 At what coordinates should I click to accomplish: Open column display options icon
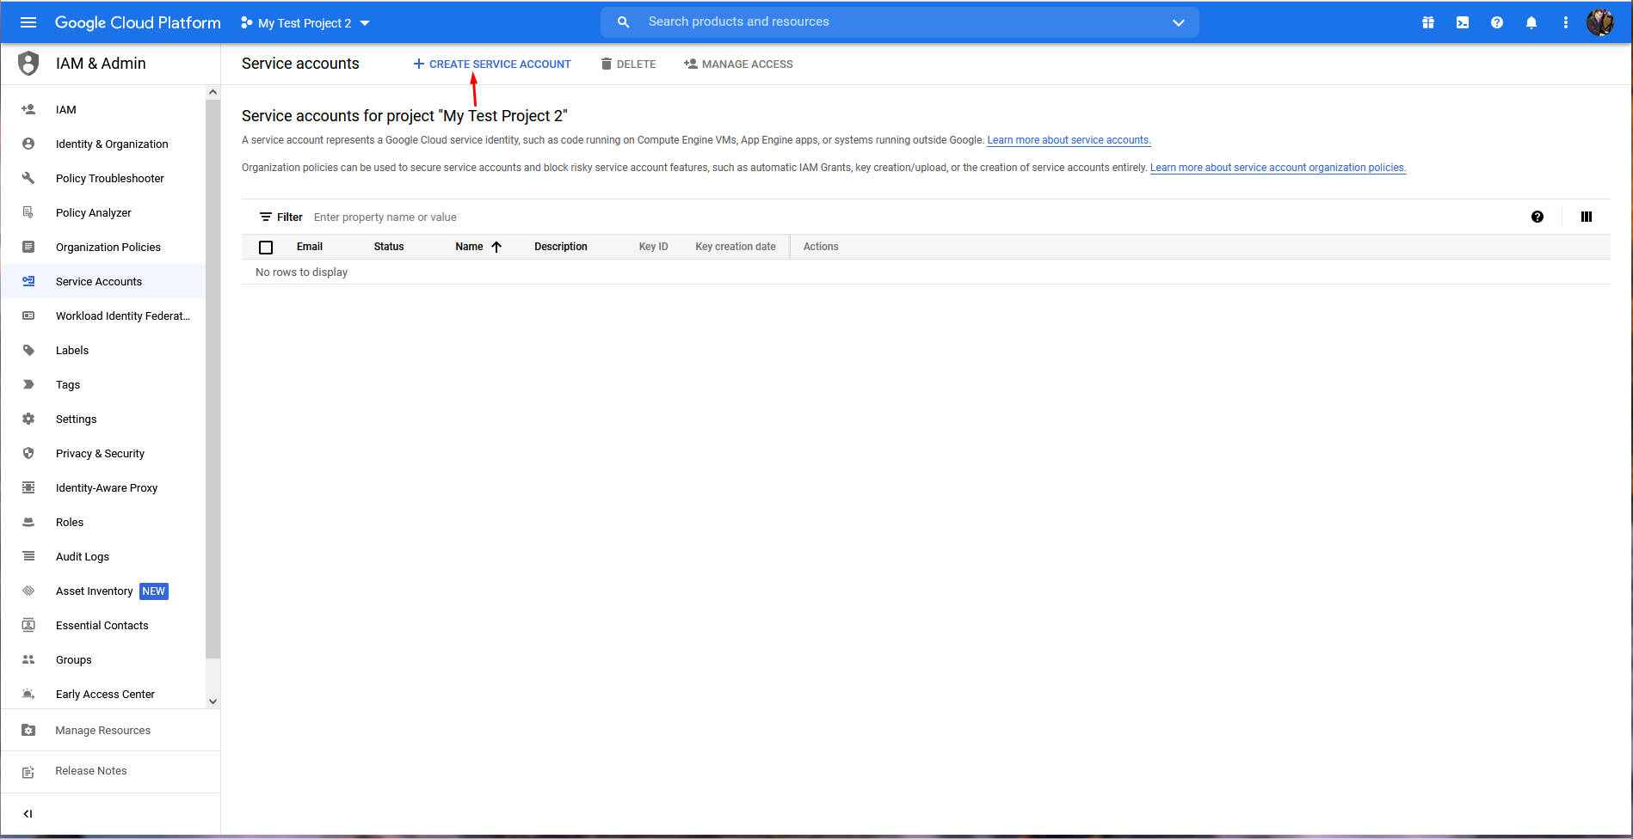pos(1587,217)
